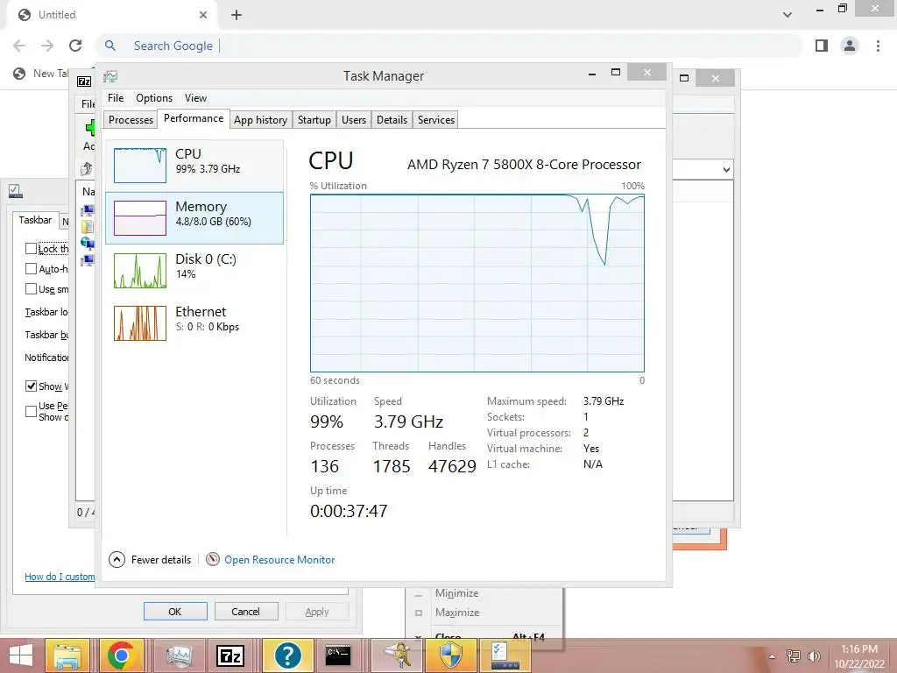Screen dimensions: 897x673
Task: Open the keys icon on taskbar
Action: pos(397,655)
